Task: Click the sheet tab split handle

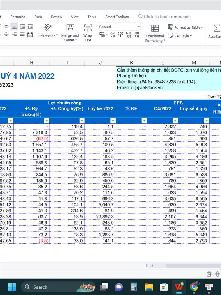Action: [x=147, y=265]
